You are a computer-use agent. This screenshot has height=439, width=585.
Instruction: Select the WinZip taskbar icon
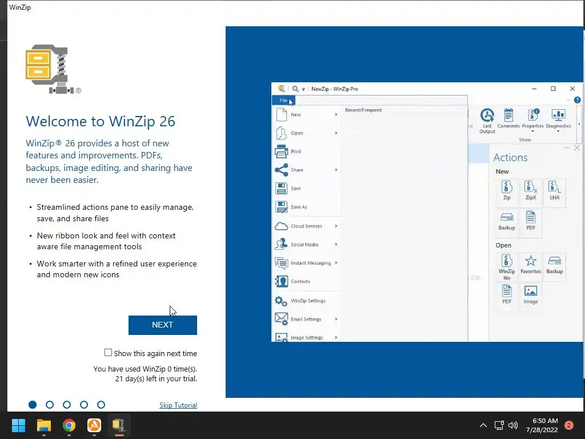(119, 425)
